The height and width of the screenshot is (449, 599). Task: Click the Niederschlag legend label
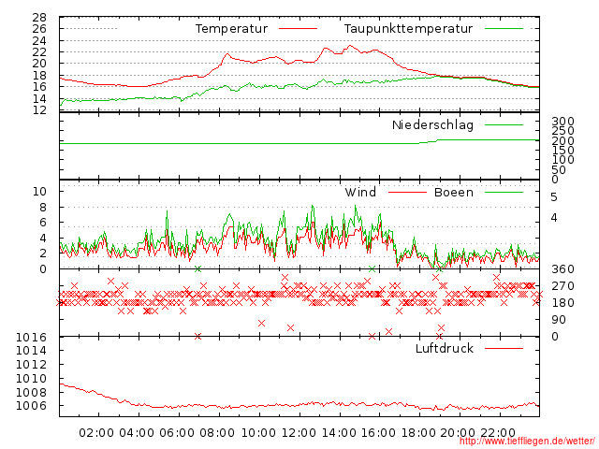[x=432, y=125]
